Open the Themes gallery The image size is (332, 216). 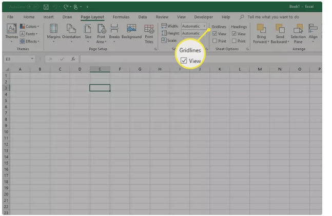pos(11,33)
